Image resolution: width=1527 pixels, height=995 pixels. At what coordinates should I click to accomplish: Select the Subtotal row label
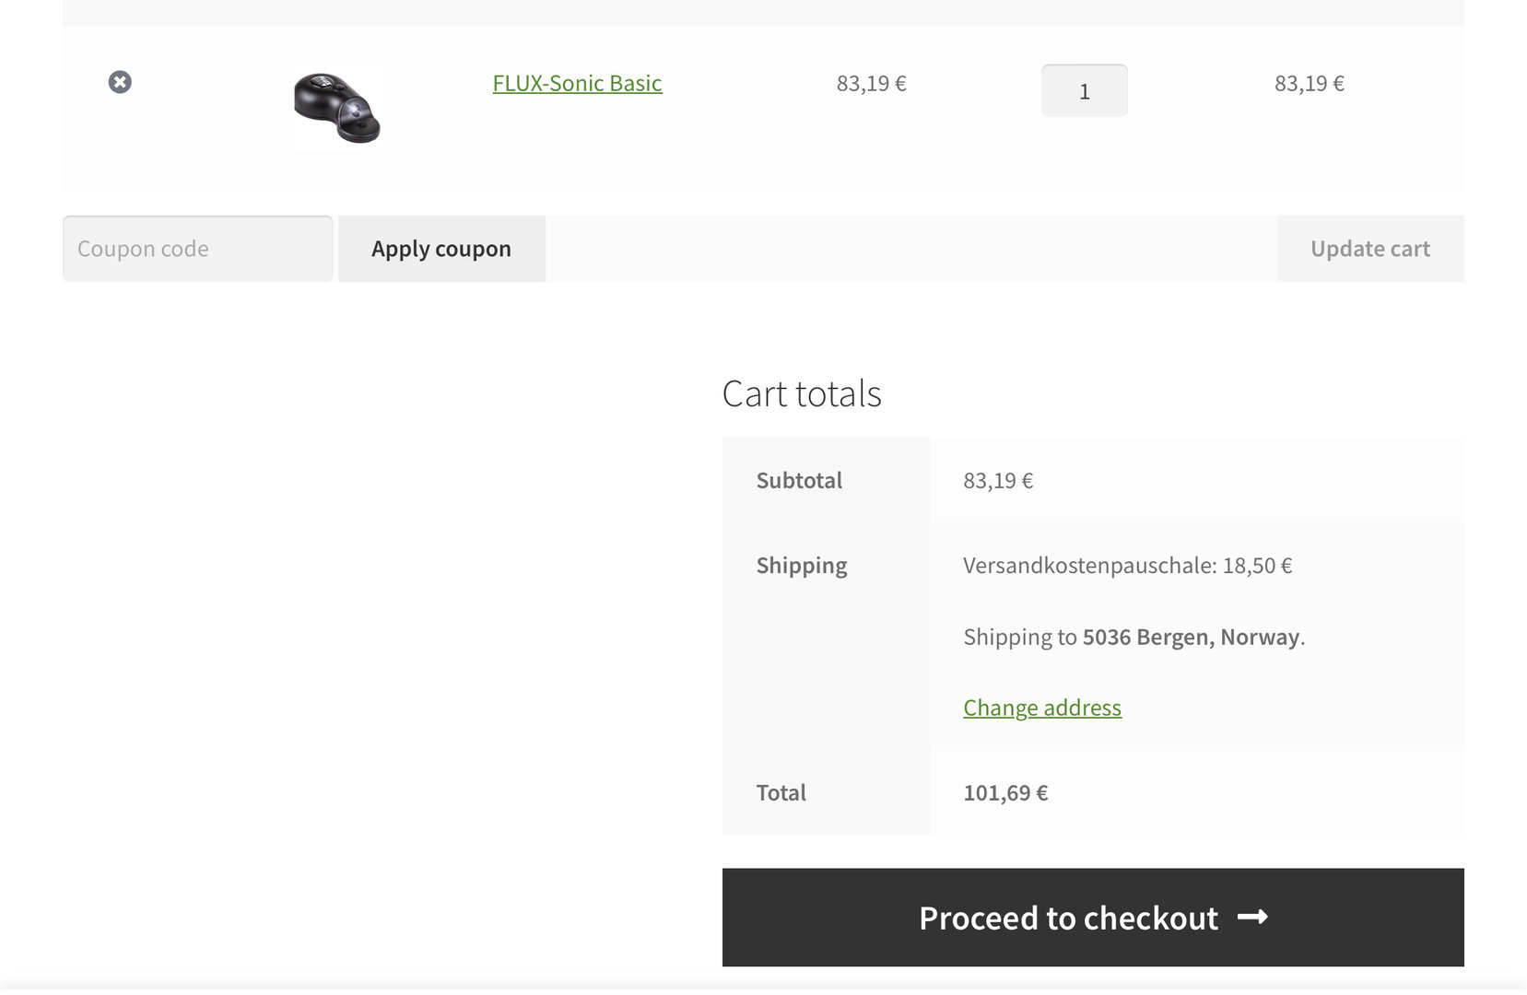[x=799, y=480]
